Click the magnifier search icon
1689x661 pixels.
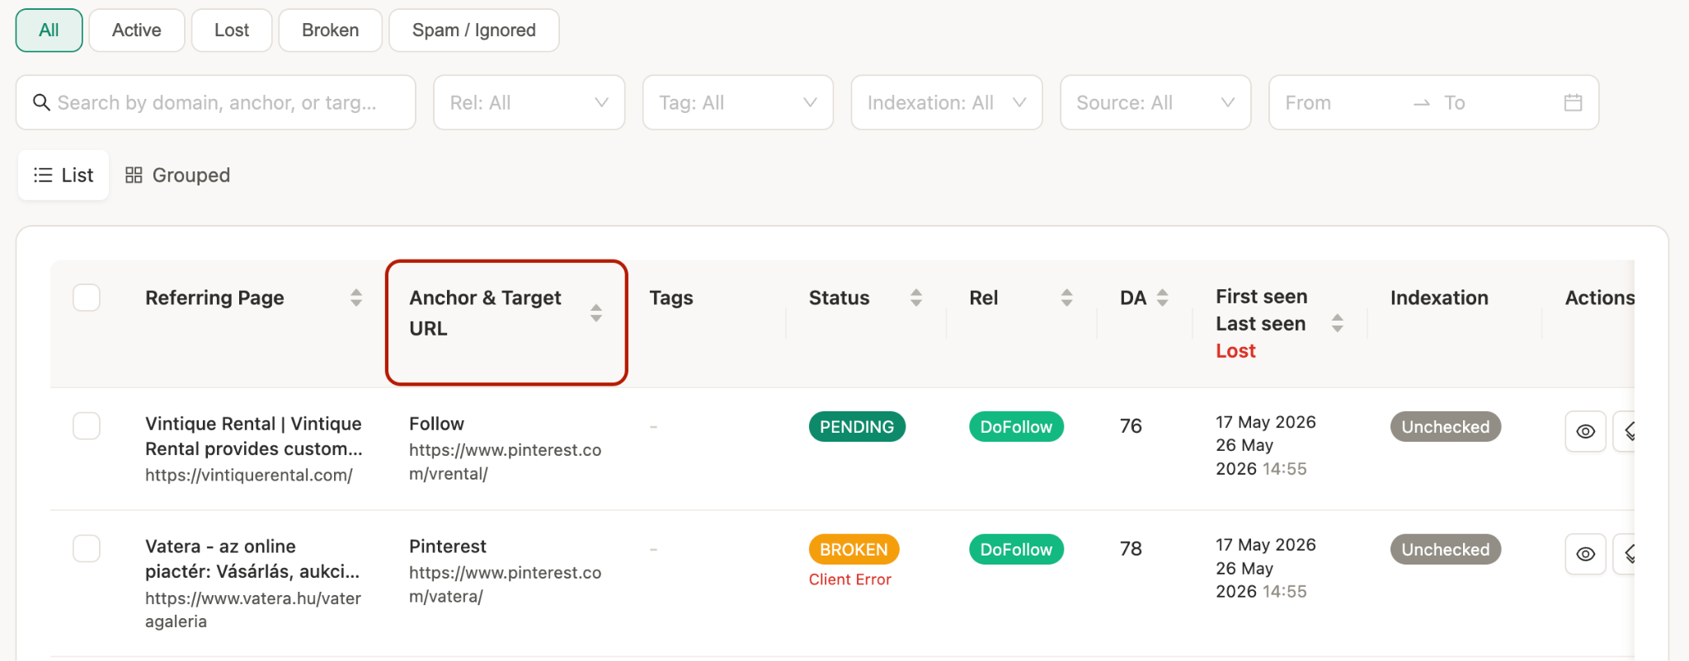pos(41,102)
